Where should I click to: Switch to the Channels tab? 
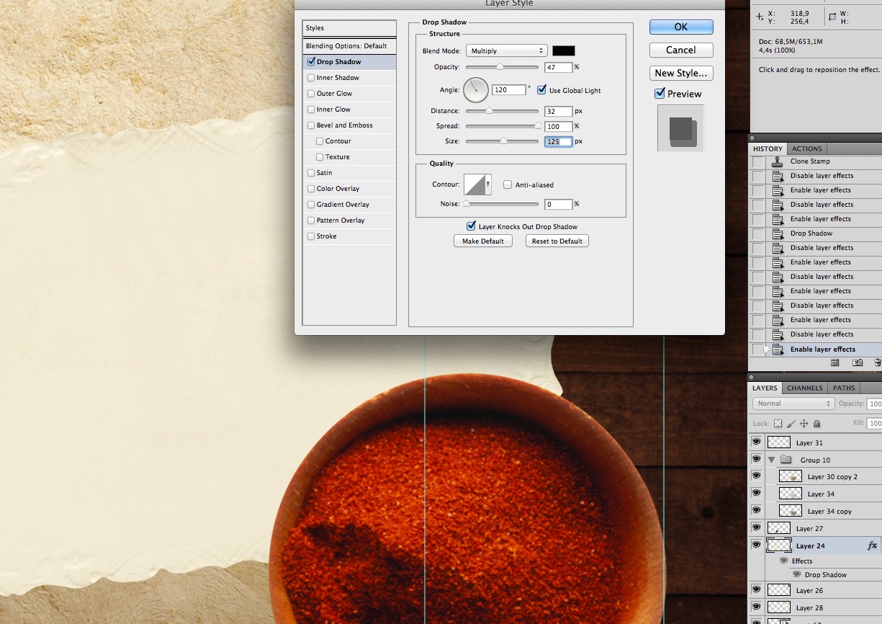804,388
